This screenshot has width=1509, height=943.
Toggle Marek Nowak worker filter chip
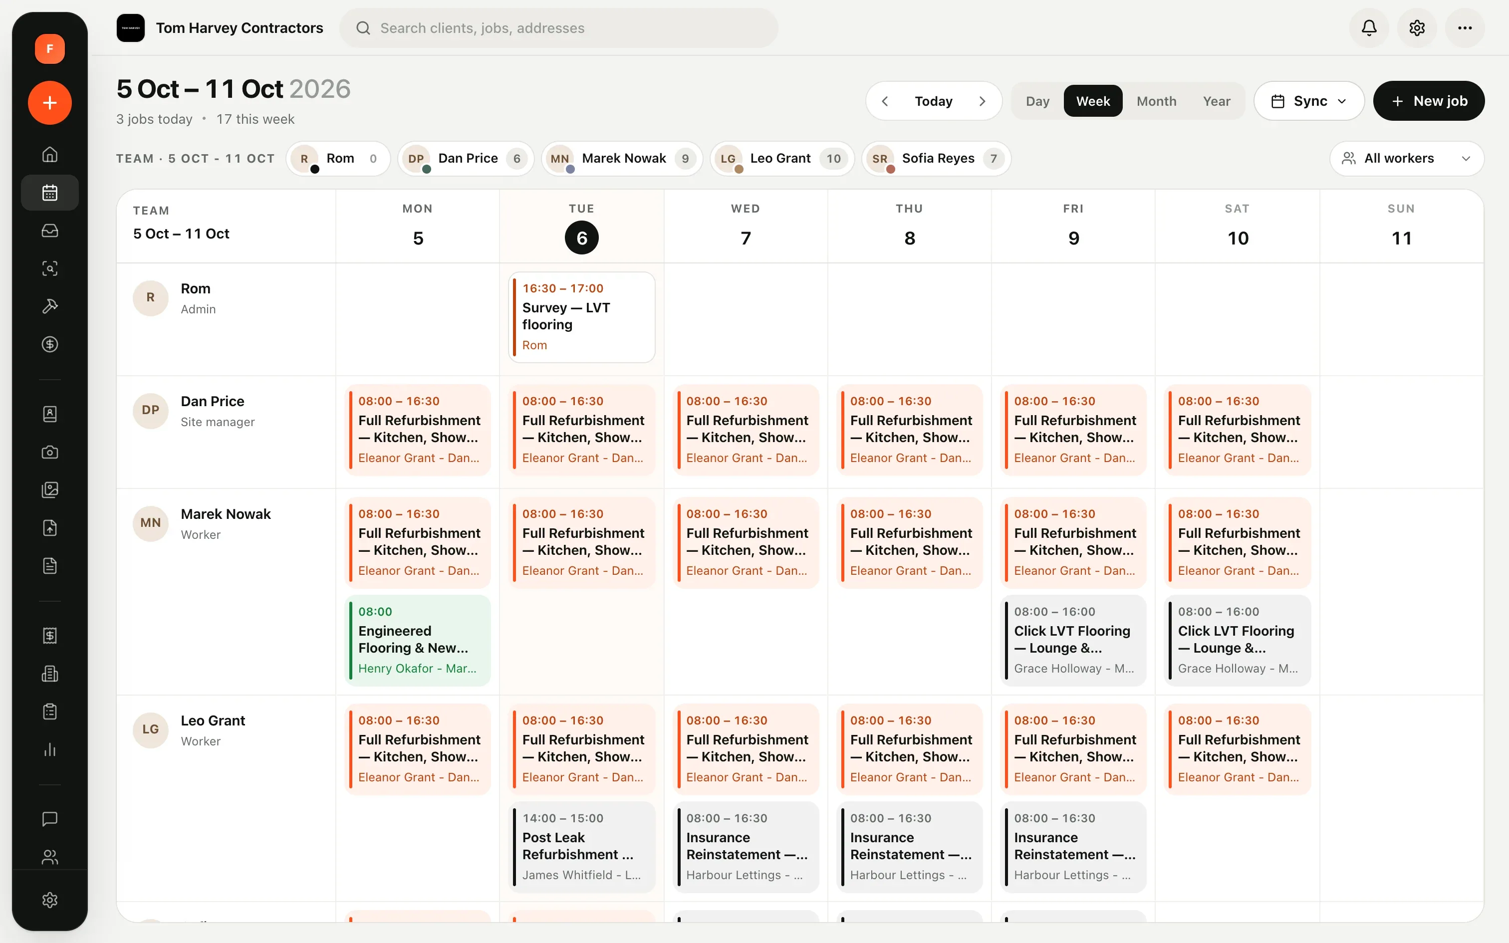622,159
